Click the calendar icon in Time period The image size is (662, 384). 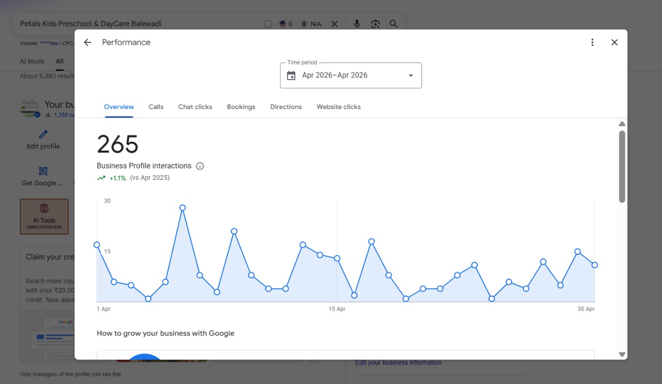[291, 75]
